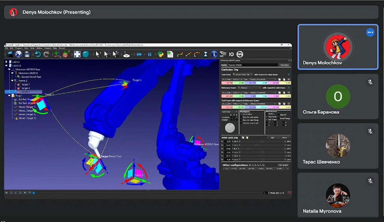
Task: Click the IO instruction toolbar icon
Action: click(231, 54)
